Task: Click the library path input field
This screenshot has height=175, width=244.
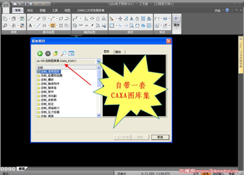Action: click(x=66, y=61)
